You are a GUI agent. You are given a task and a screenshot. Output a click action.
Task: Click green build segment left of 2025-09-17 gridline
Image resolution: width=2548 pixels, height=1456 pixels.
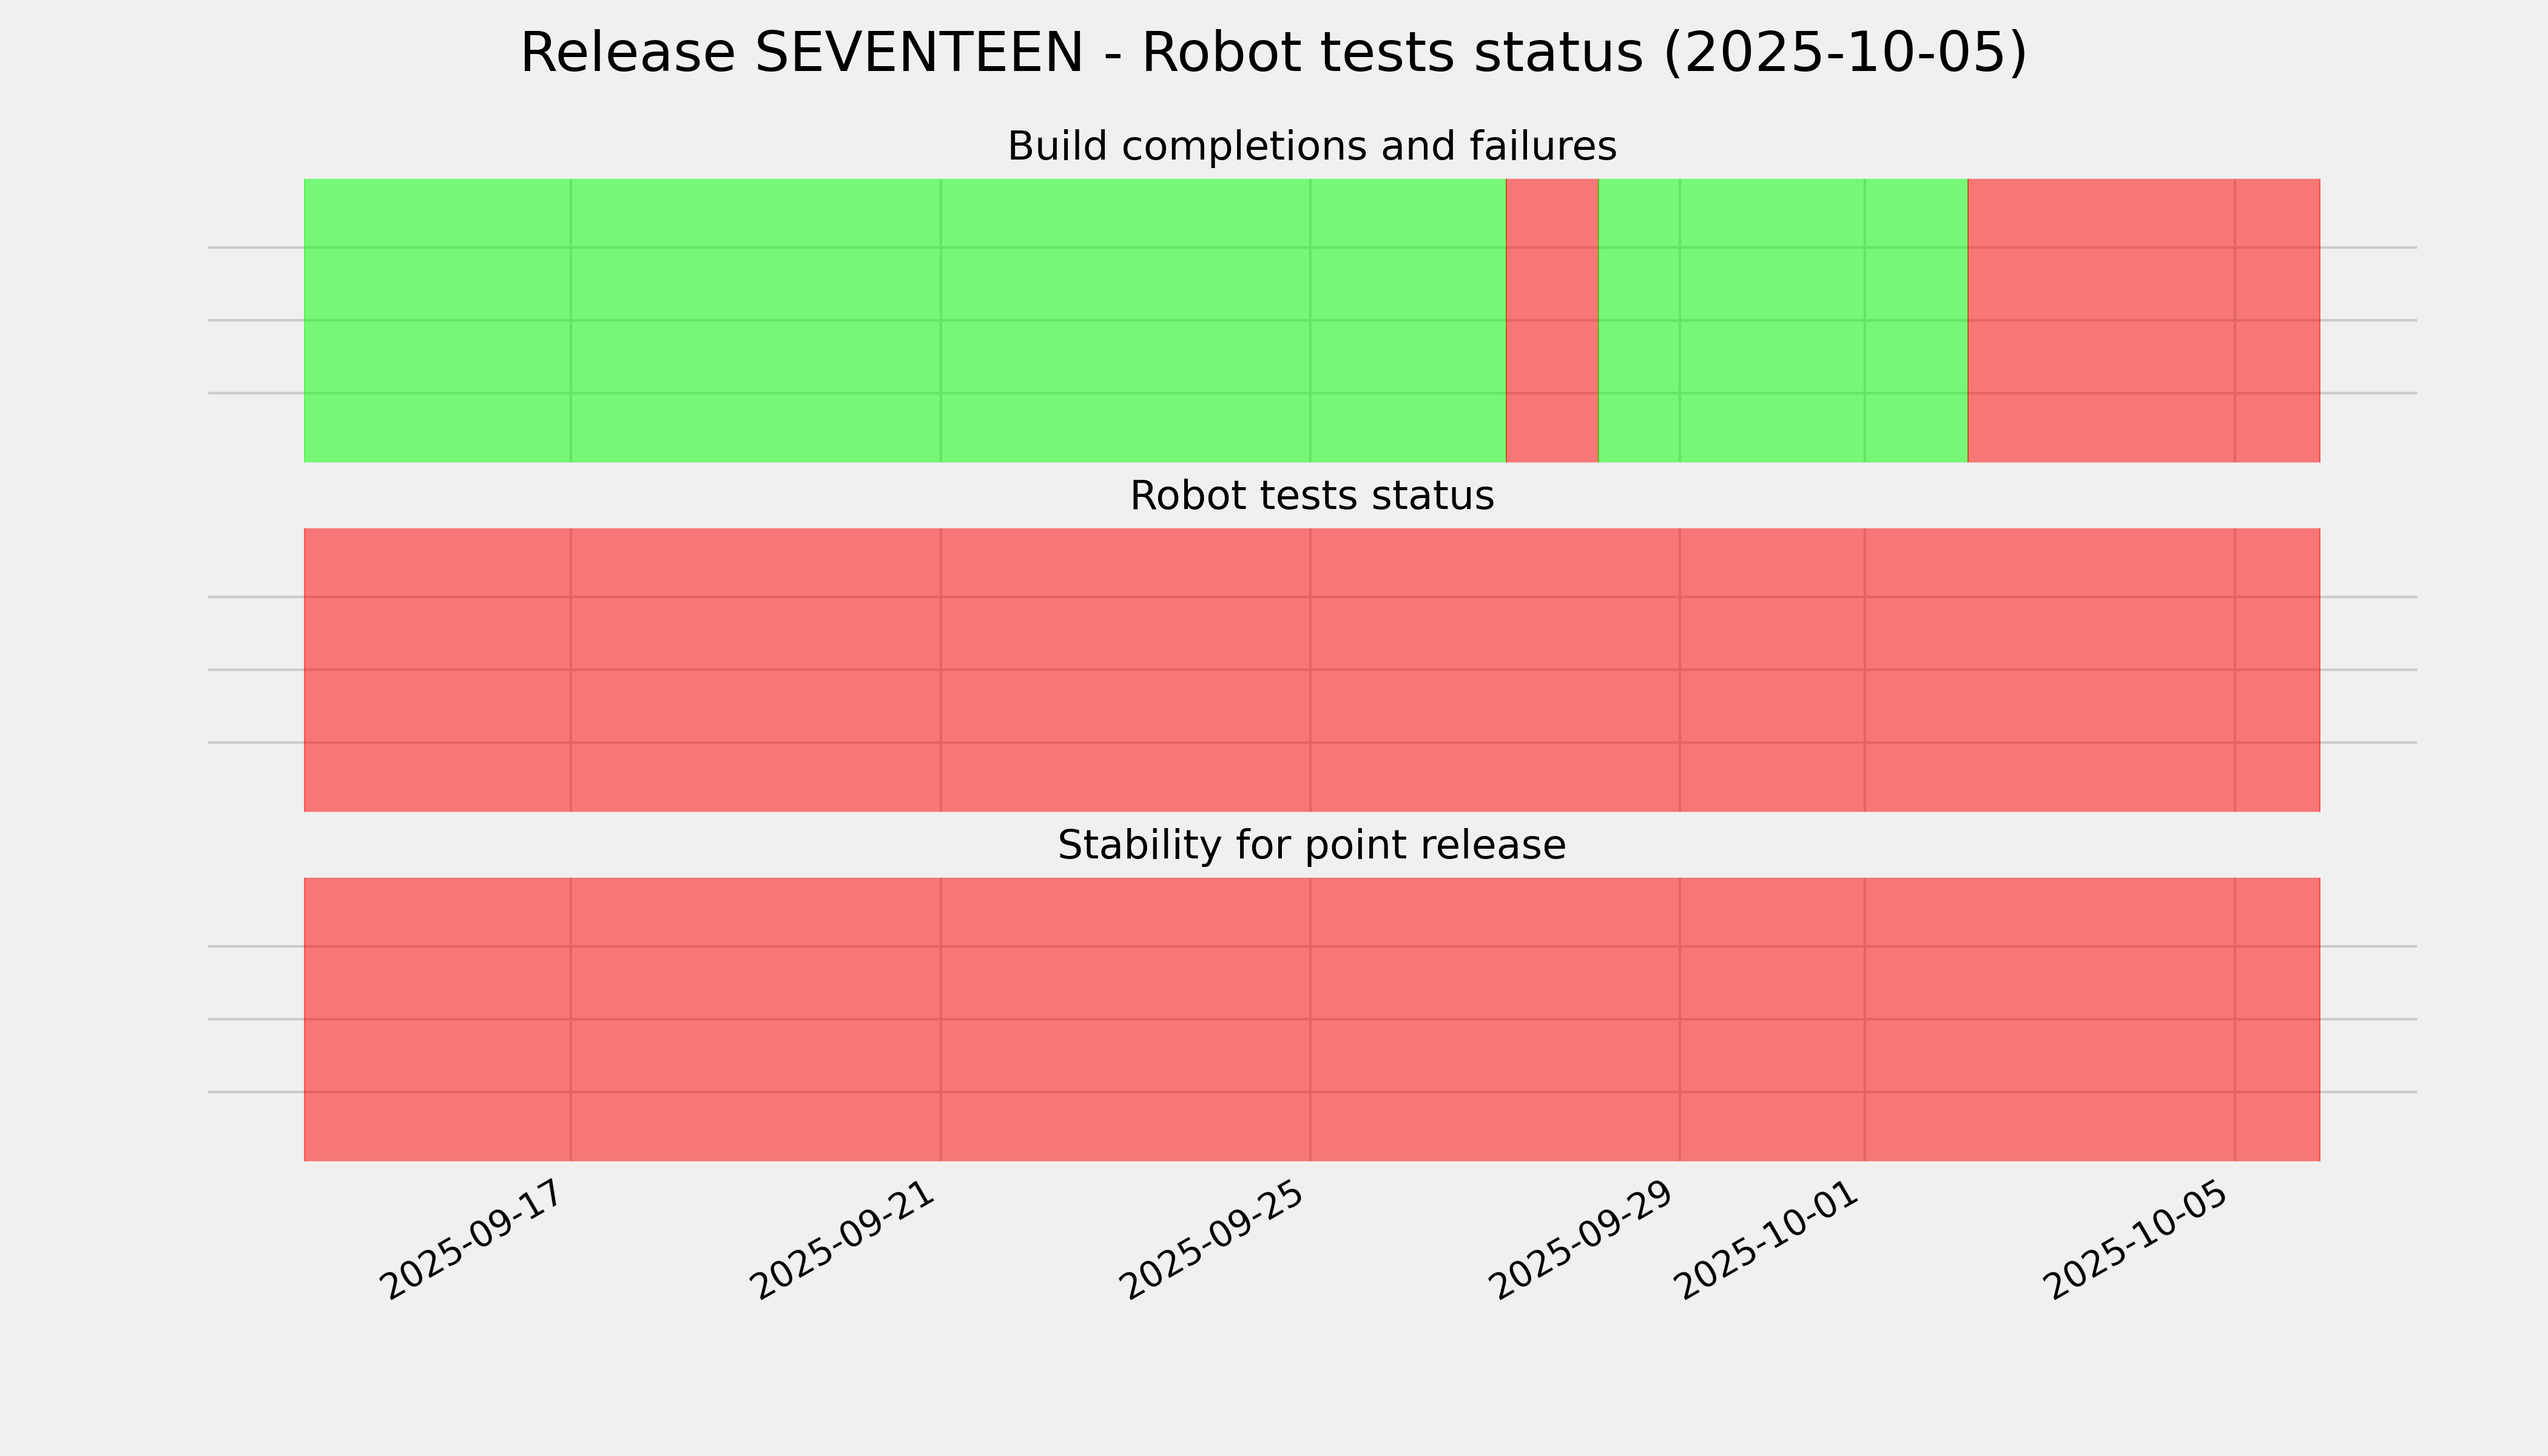437,320
